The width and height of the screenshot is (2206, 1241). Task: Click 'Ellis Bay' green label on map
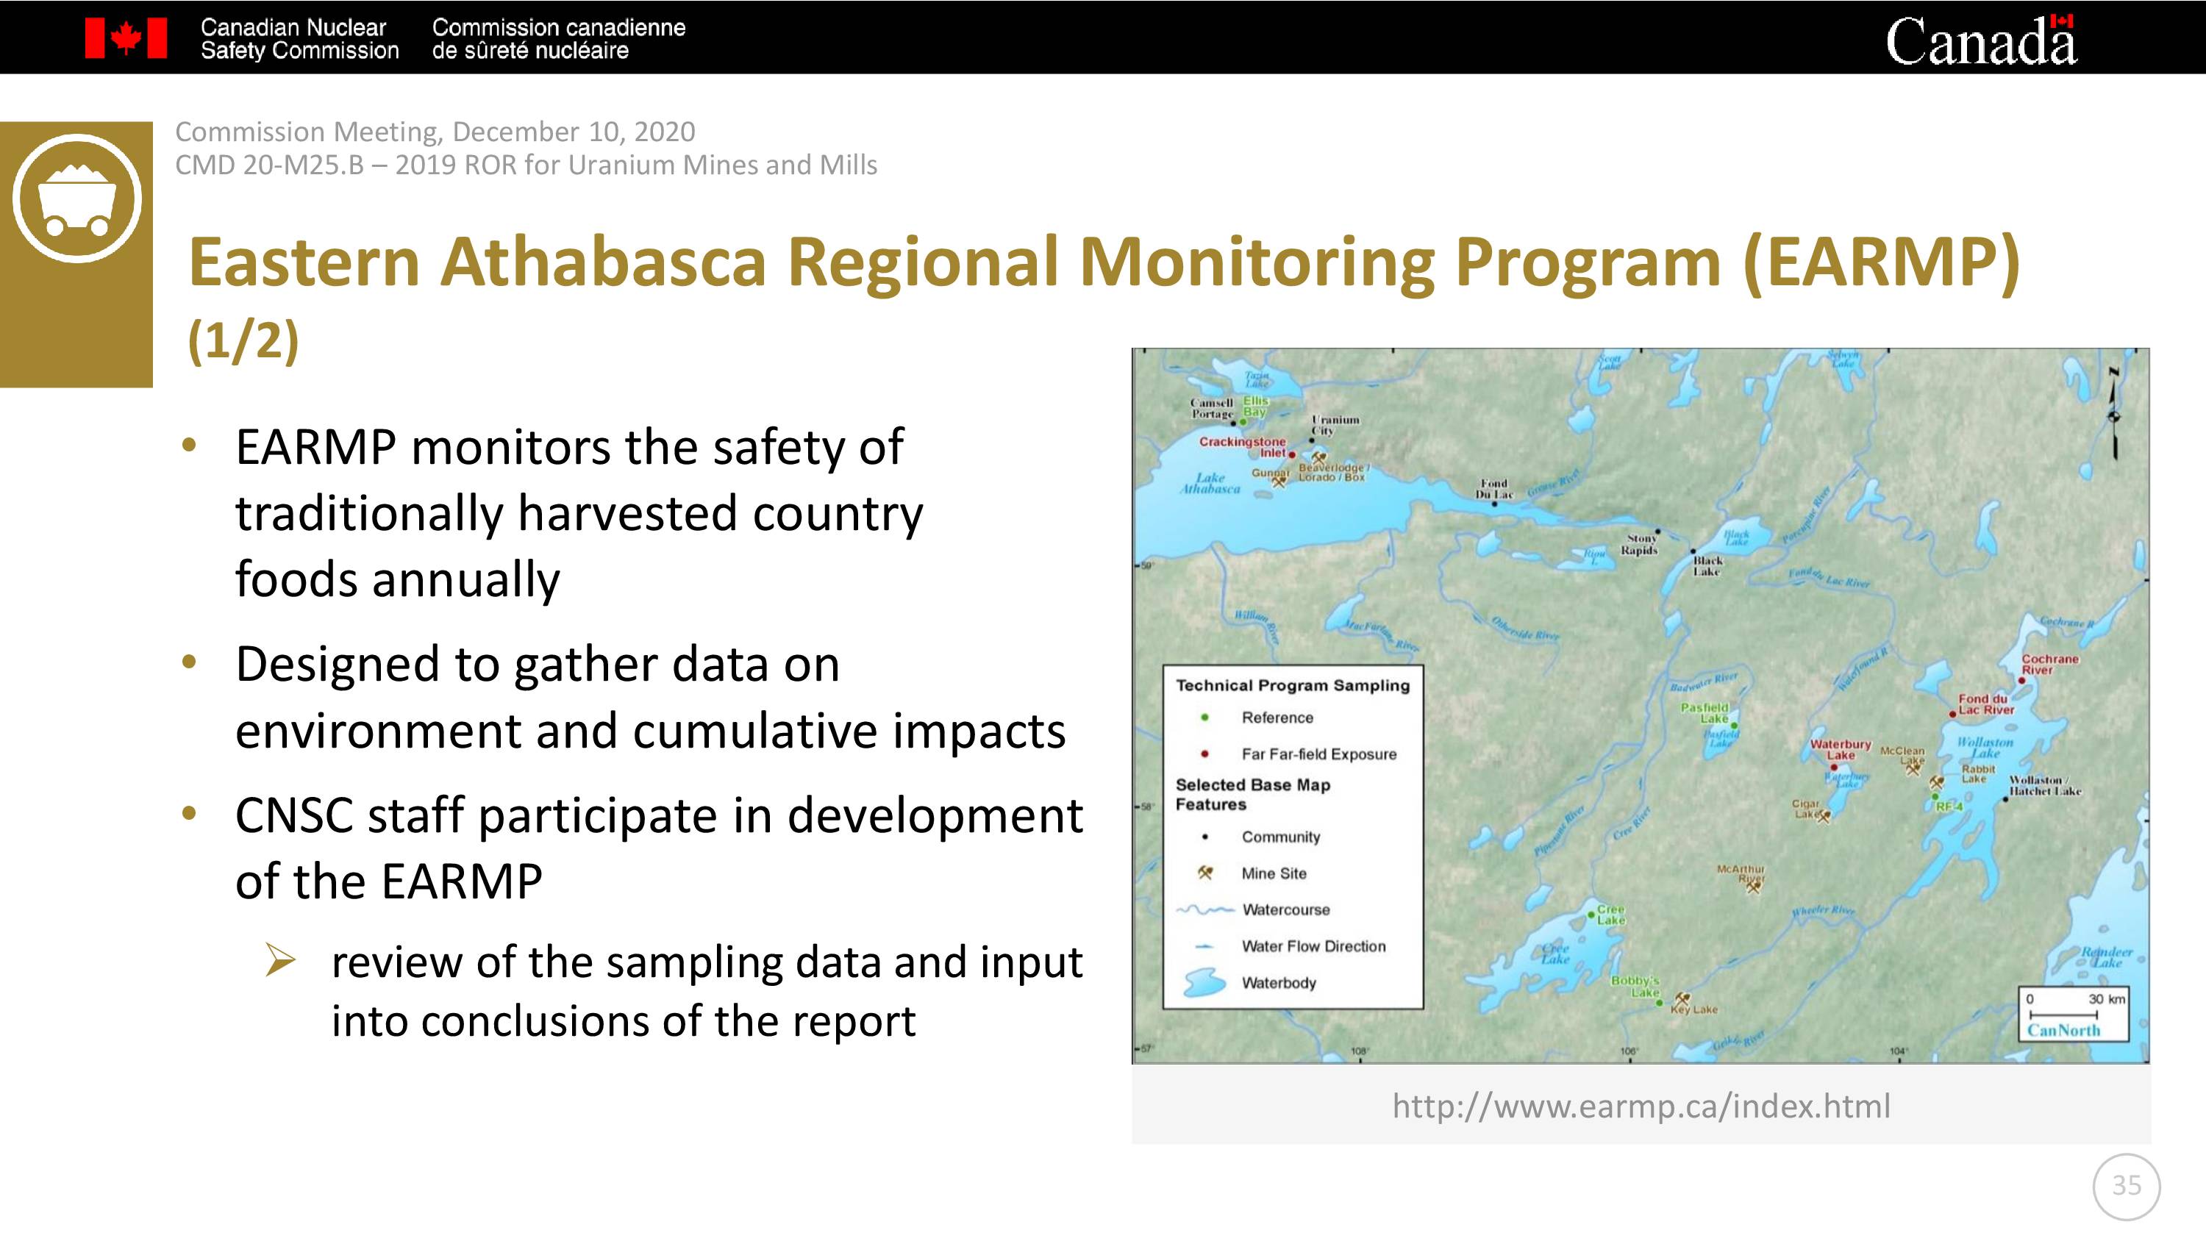point(1254,406)
